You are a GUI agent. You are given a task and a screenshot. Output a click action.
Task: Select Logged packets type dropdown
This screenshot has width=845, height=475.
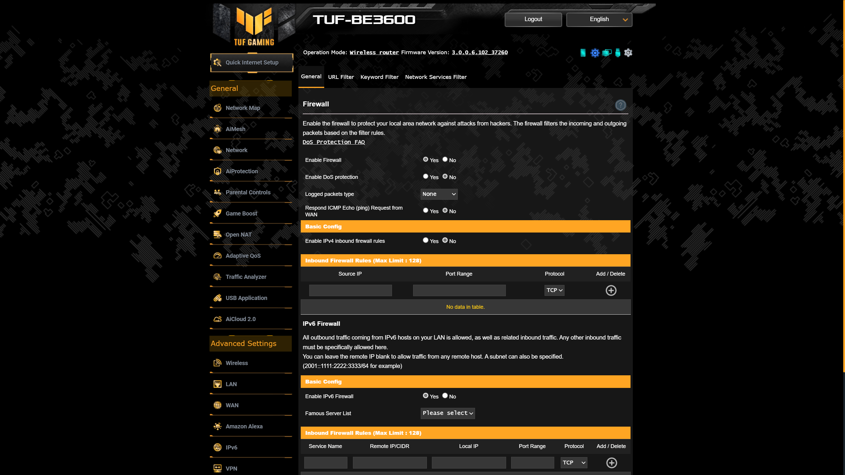point(439,194)
